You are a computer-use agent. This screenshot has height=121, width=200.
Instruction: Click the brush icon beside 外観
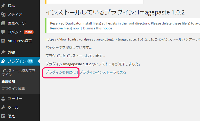(x=3, y=52)
